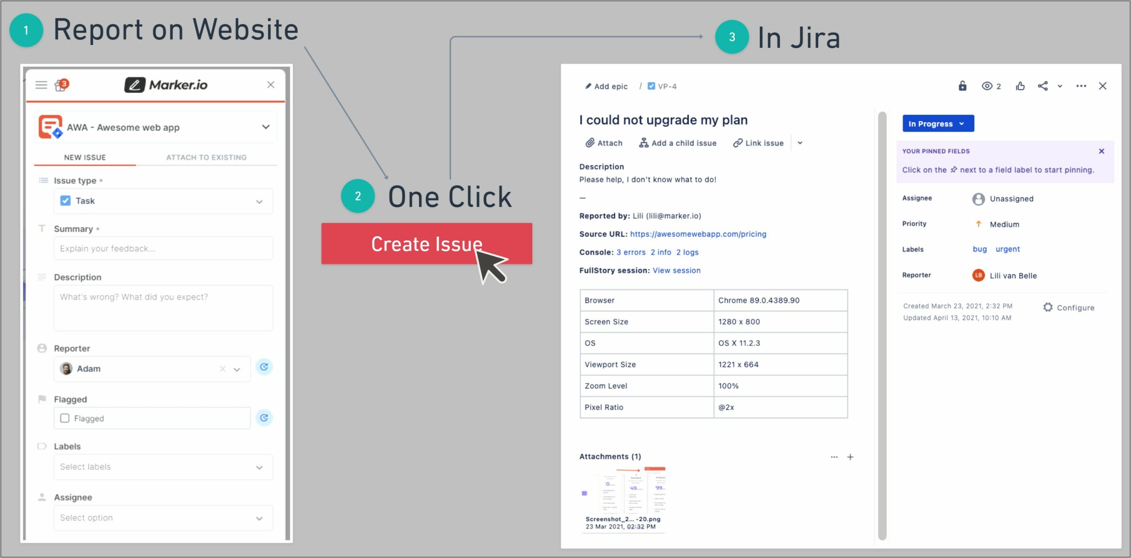
Task: Enable the Flagged checkbox
Action: click(x=65, y=418)
